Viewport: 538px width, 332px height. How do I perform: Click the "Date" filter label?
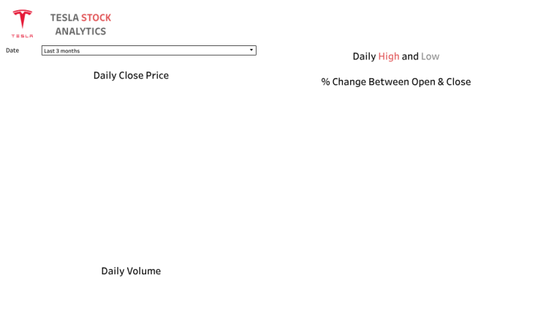point(12,50)
